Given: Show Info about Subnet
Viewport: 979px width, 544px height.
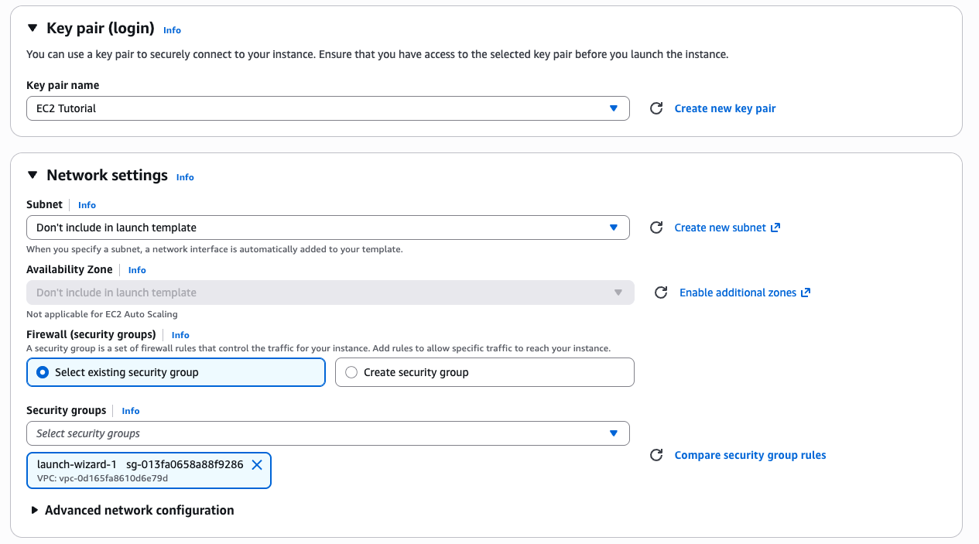Looking at the screenshot, I should [87, 205].
